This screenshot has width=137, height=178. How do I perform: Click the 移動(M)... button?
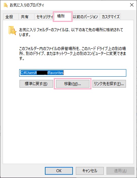[x=73, y=84]
